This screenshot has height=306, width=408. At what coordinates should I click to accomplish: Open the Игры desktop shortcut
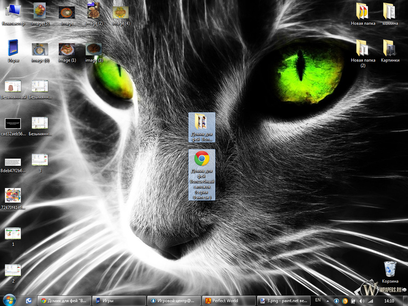coord(13,51)
